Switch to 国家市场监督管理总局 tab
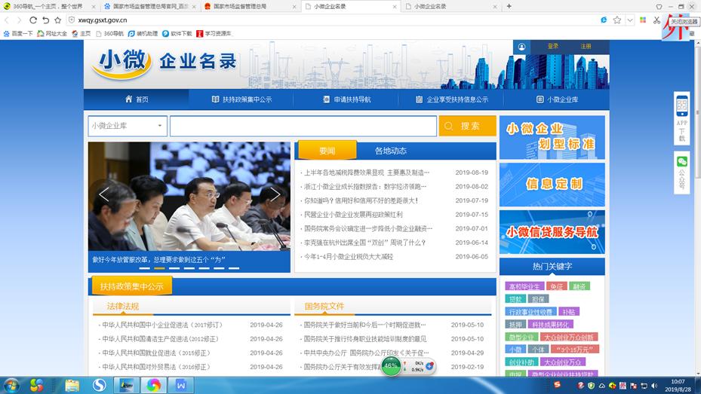Viewport: 701px width, 394px height. [x=251, y=6]
